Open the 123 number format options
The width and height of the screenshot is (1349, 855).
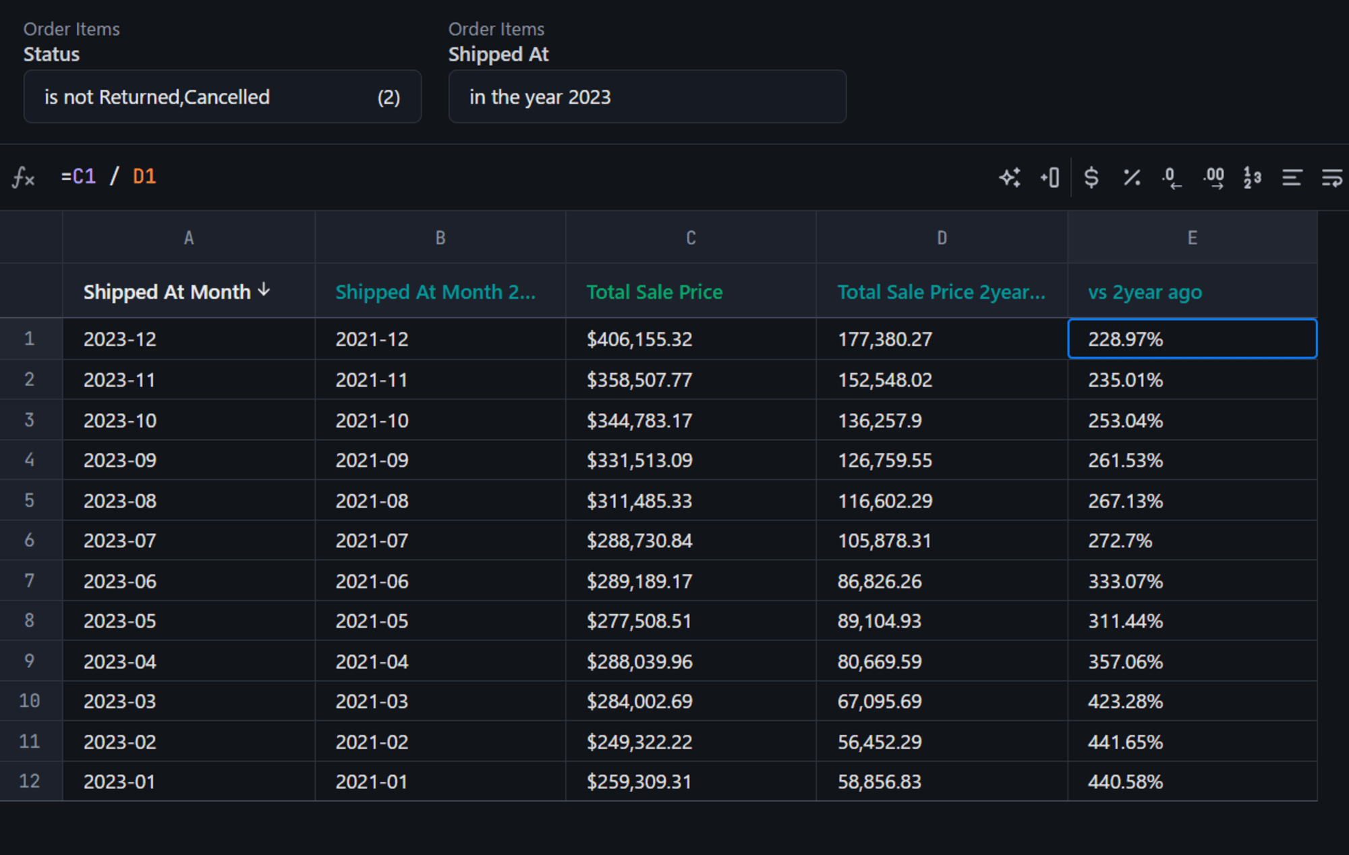pyautogui.click(x=1253, y=177)
